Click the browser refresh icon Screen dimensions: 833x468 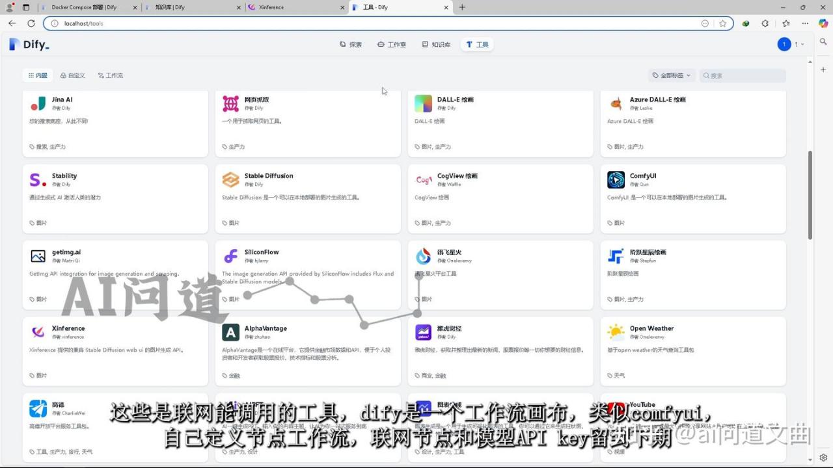point(31,23)
